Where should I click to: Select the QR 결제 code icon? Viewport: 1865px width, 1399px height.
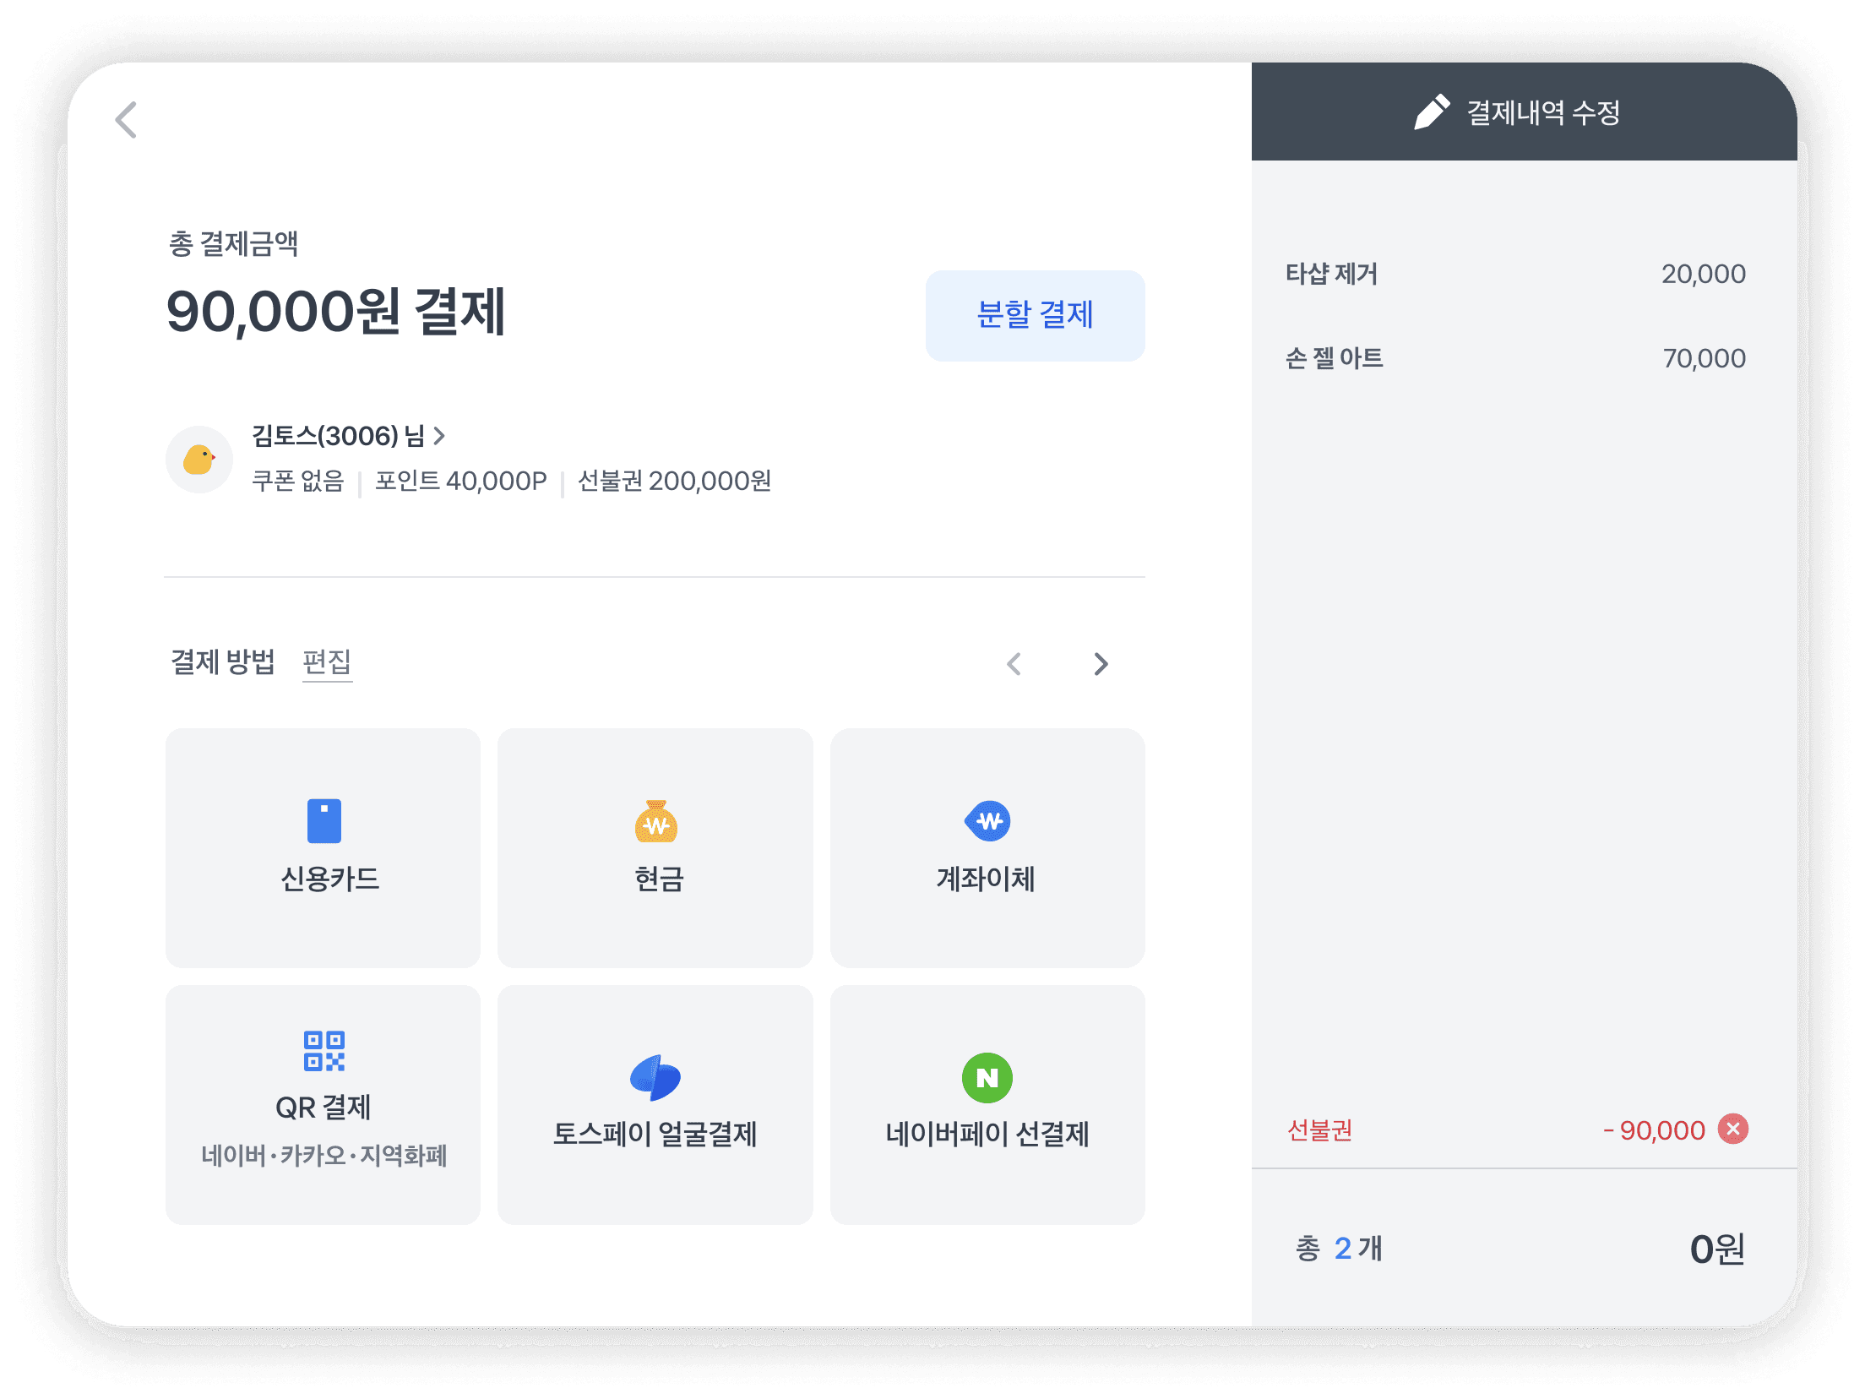tap(324, 1051)
